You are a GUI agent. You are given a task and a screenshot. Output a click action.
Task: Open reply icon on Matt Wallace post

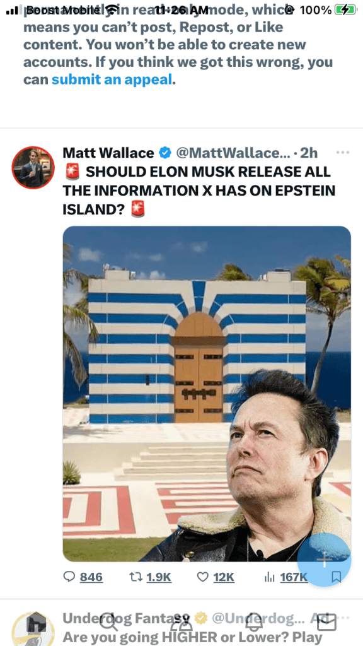click(x=69, y=577)
